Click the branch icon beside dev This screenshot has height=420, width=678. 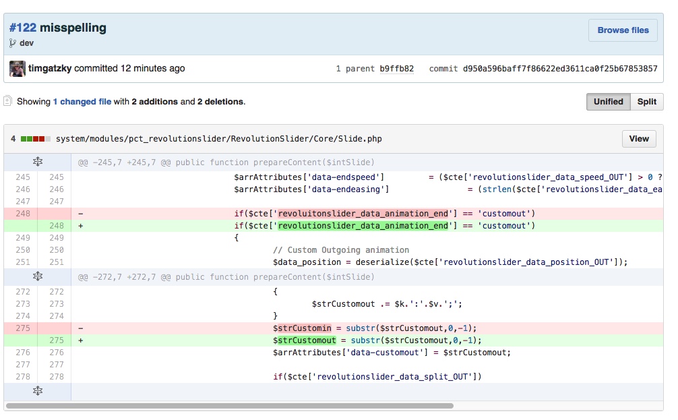pyautogui.click(x=13, y=43)
